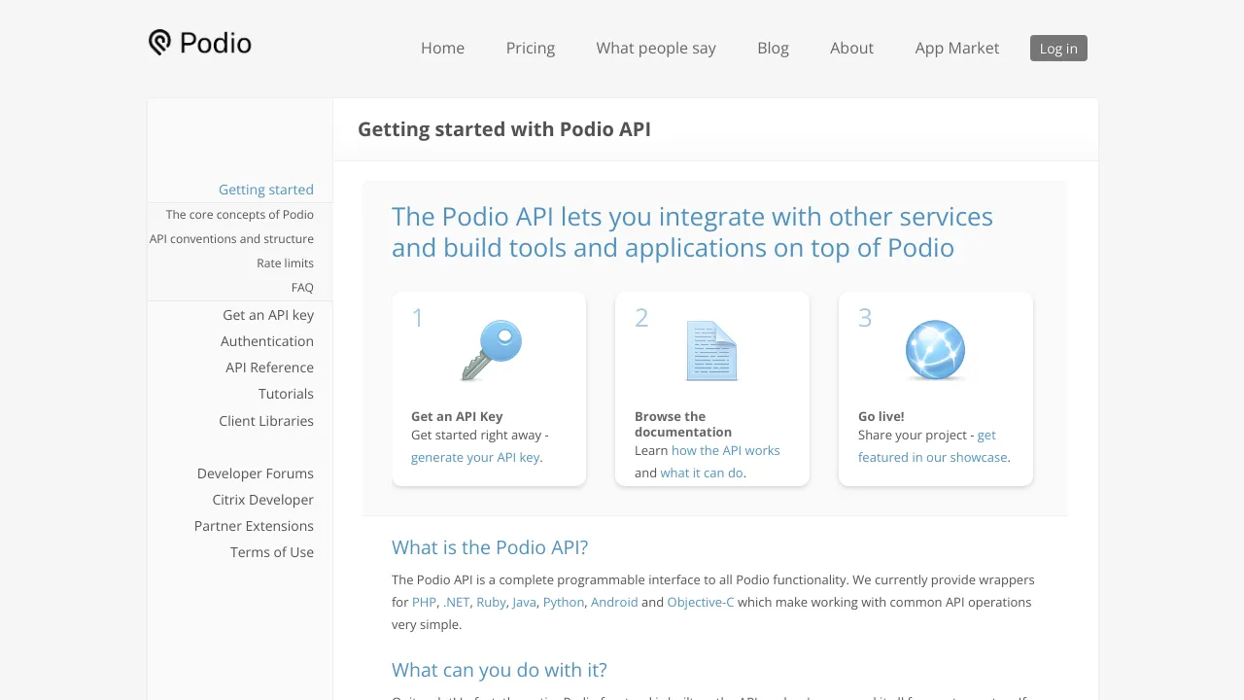Open the About page
The height and width of the screenshot is (700, 1244).
tap(851, 48)
